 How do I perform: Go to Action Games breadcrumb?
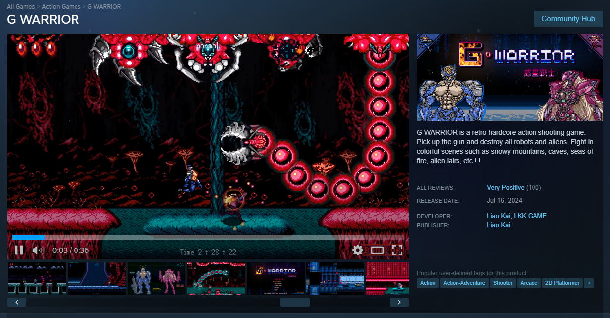click(x=61, y=7)
